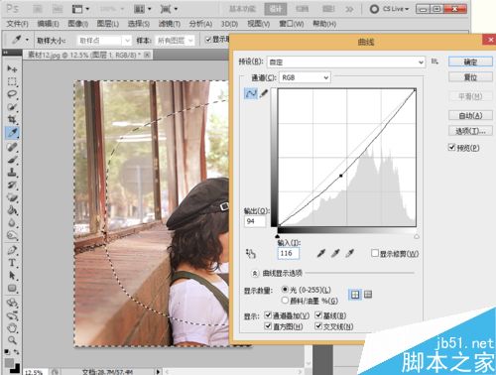Viewport: 496px width, 375px height.
Task: Choose the pencil draw-curve mode icon
Action: coord(264,93)
